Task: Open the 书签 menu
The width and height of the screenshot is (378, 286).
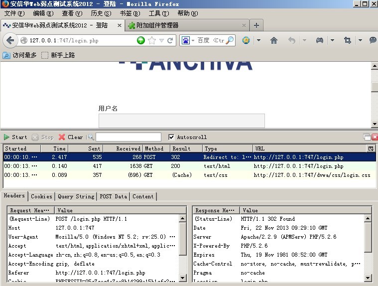Action: click(130, 13)
